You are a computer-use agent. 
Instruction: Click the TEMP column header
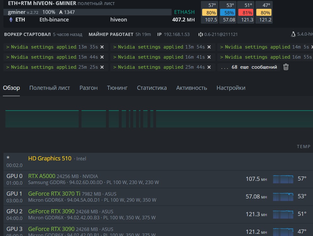coord(304,147)
